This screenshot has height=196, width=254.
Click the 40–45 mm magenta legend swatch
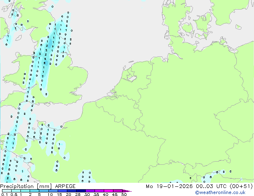109,191
